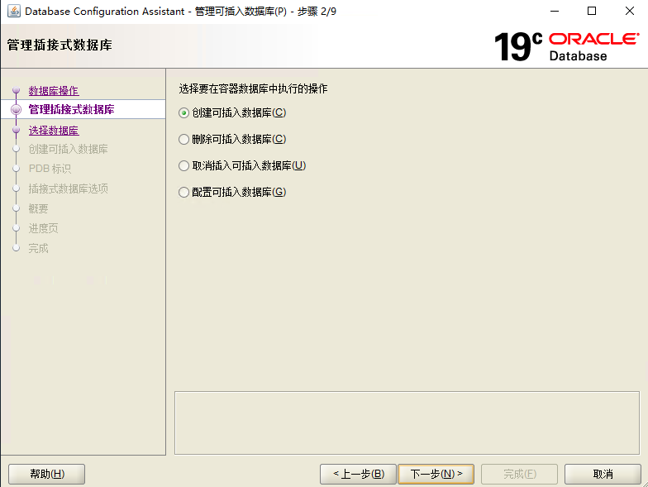Click the empty message area at bottom
This screenshot has height=487, width=648.
[407, 423]
